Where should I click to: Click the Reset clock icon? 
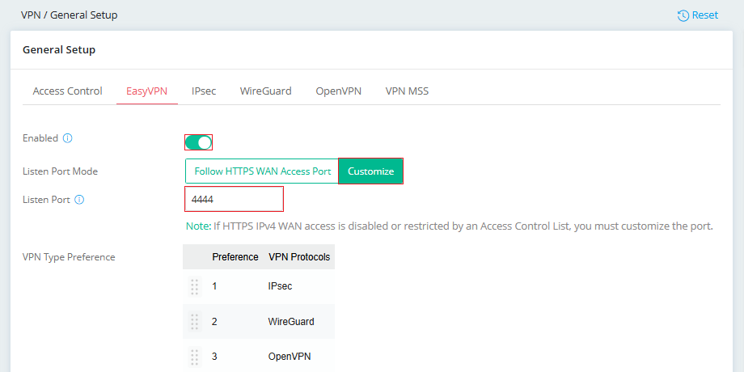683,15
